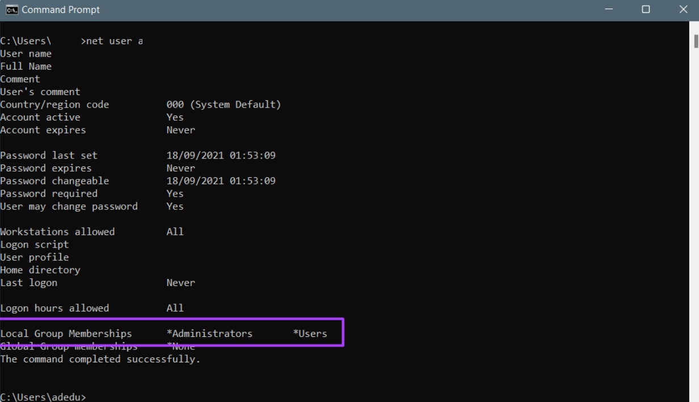Click the "Never" value beside Account expires
This screenshot has height=402, width=699.
180,130
